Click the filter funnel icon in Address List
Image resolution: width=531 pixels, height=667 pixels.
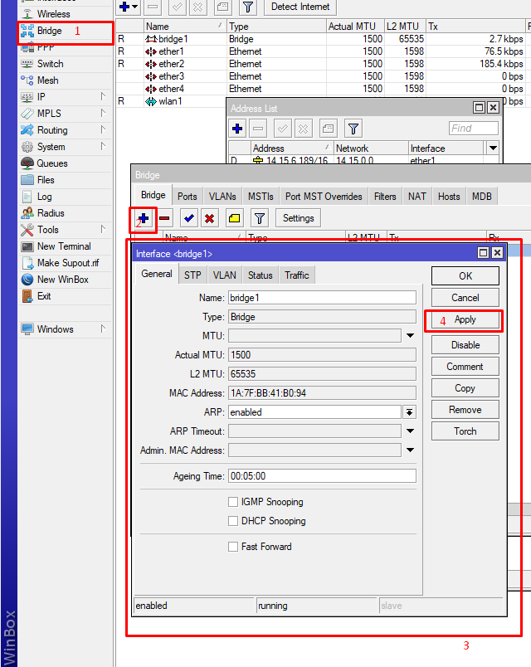[353, 129]
